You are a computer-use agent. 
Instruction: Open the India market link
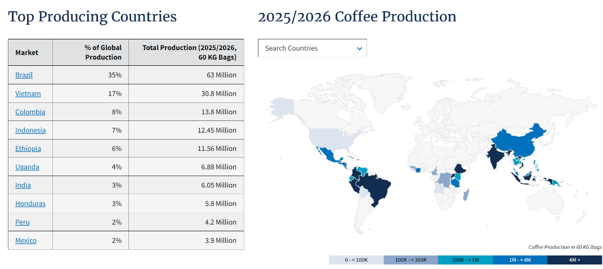click(23, 185)
